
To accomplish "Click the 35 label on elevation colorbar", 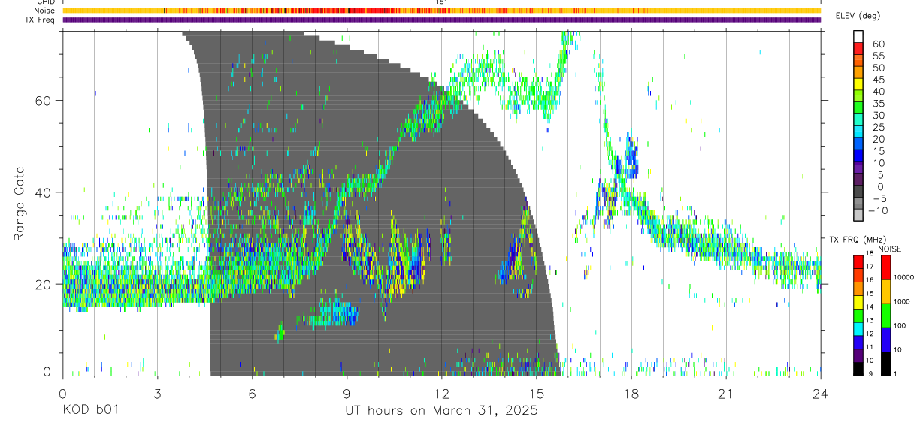I will (877, 104).
